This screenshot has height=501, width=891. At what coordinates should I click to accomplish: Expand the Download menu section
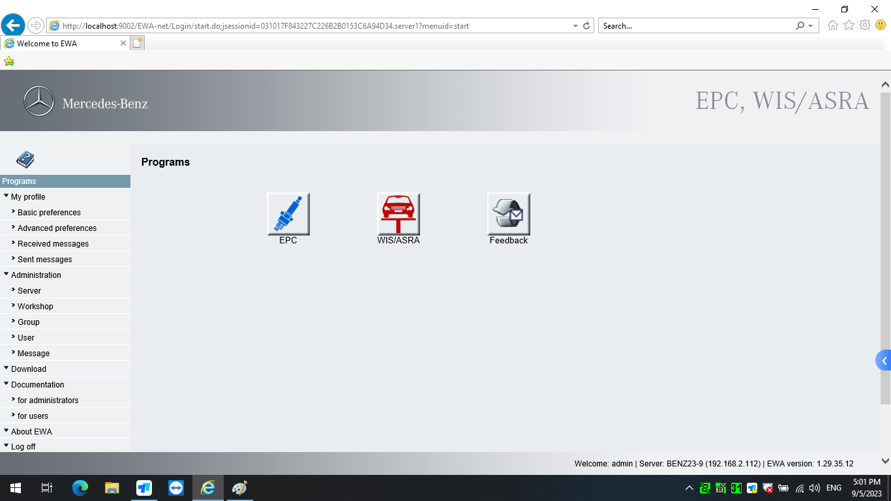(x=7, y=369)
